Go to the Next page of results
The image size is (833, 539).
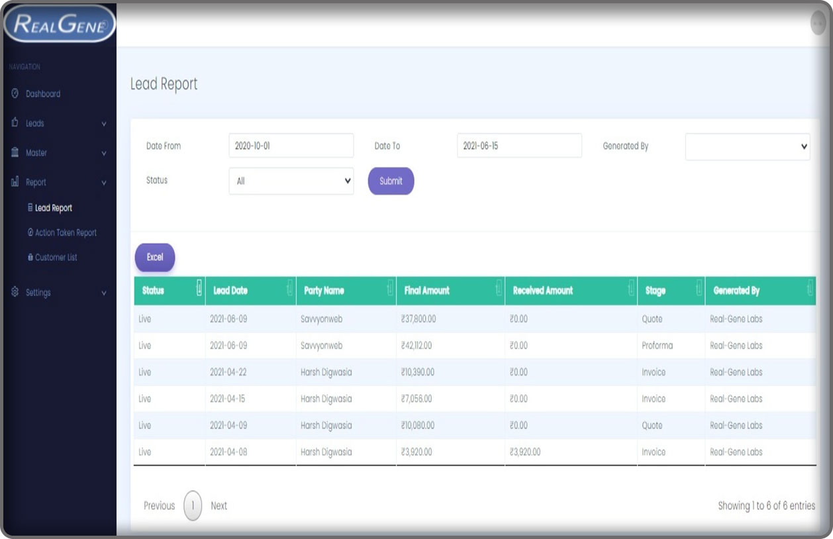click(x=219, y=506)
